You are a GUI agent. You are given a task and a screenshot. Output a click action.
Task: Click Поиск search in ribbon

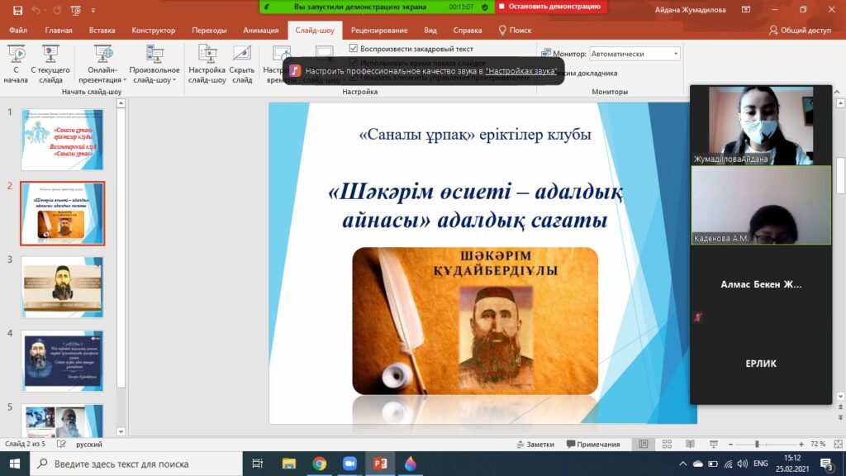coord(515,31)
